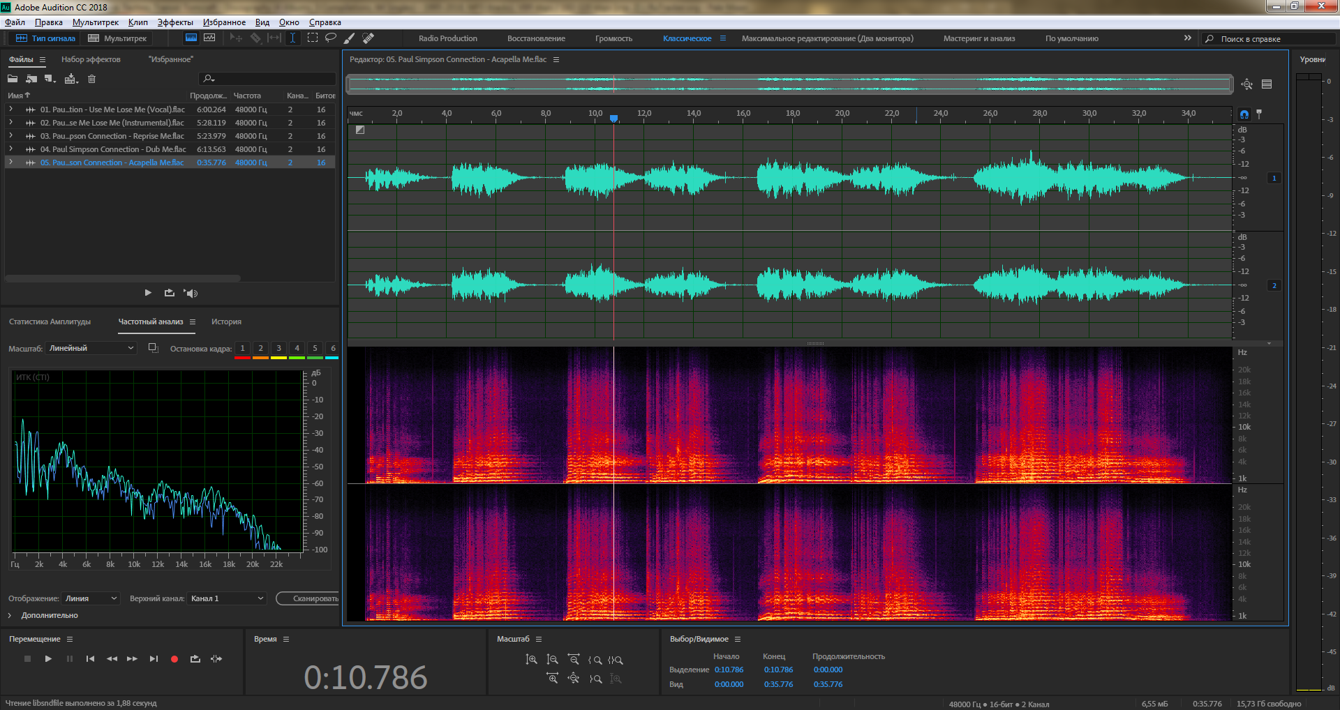This screenshot has width=1340, height=710.
Task: Click Zoom Out Full icon in Масштаб panel
Action: (573, 678)
